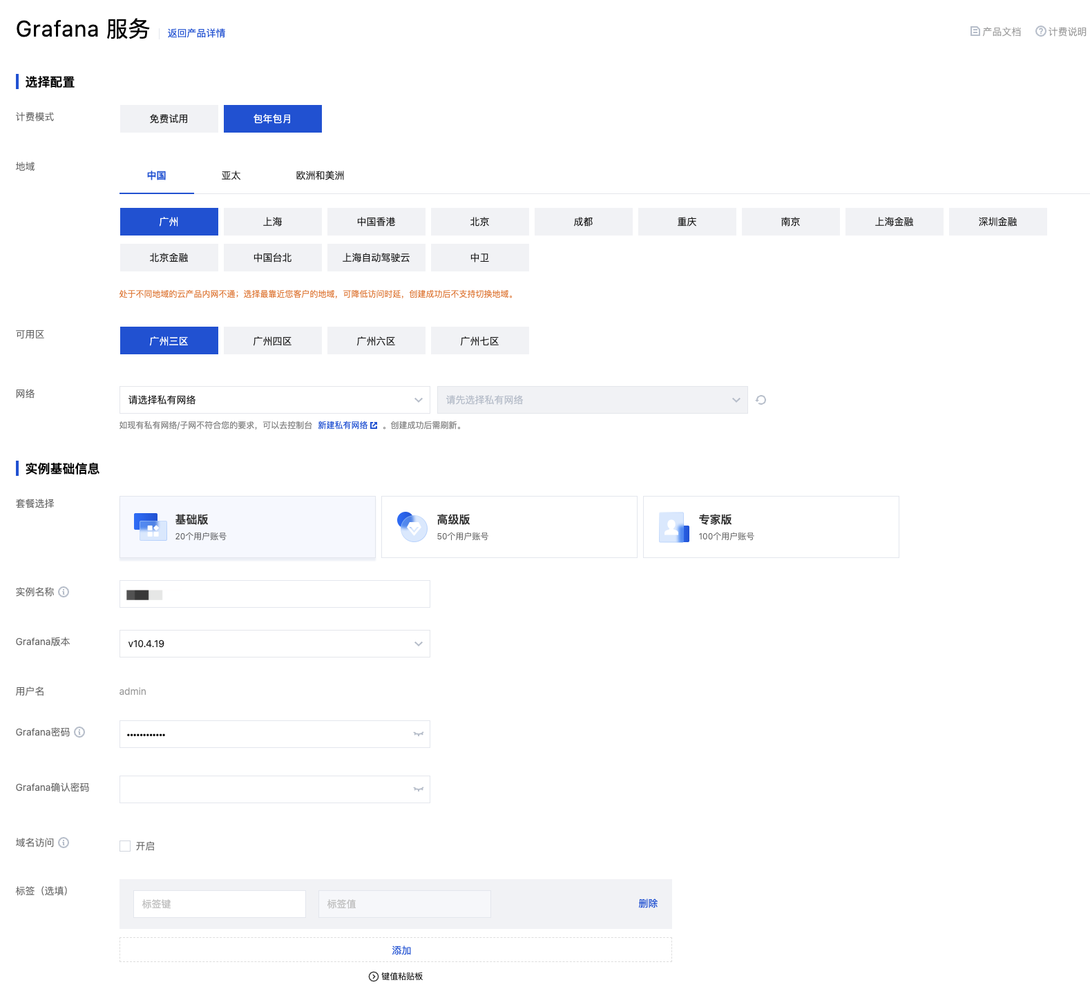Select the 深圳金融 region button
This screenshot has height=989, width=1090.
[998, 222]
